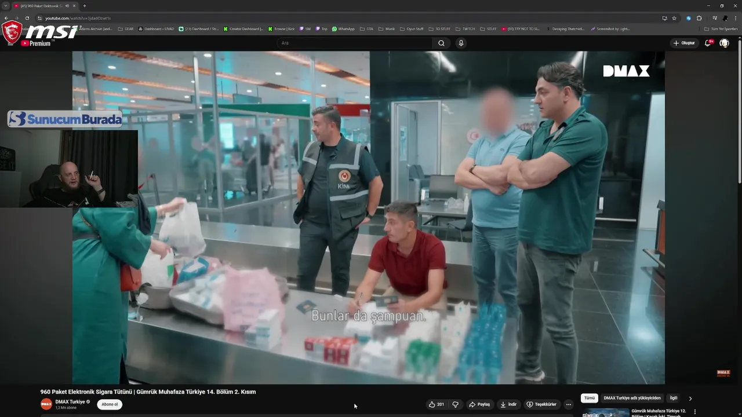Expand the STUFF bookmarks folder

(488, 28)
